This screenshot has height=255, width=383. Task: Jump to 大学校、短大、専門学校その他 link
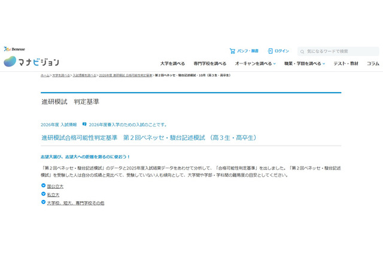[x=75, y=203]
